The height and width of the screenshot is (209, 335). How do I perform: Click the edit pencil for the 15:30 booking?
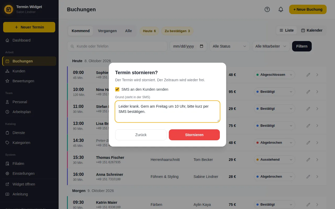click(308, 160)
